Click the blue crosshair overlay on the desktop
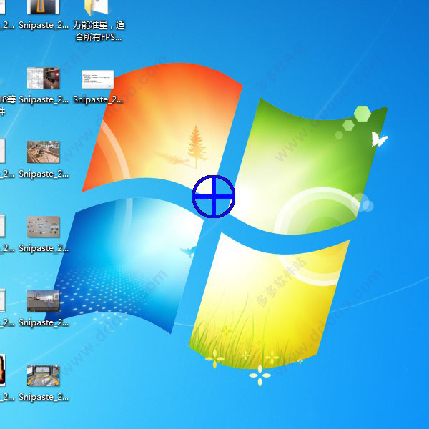429x429 pixels. pos(214,197)
